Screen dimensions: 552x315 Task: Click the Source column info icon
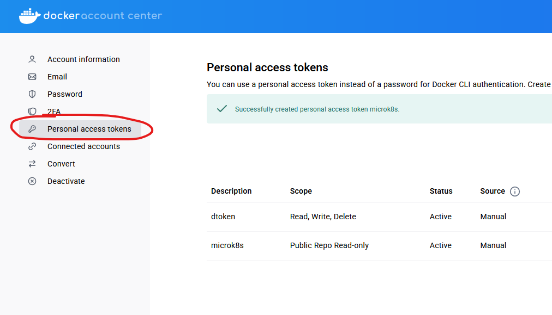(x=515, y=192)
